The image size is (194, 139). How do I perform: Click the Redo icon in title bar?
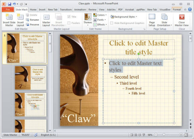click(21, 4)
